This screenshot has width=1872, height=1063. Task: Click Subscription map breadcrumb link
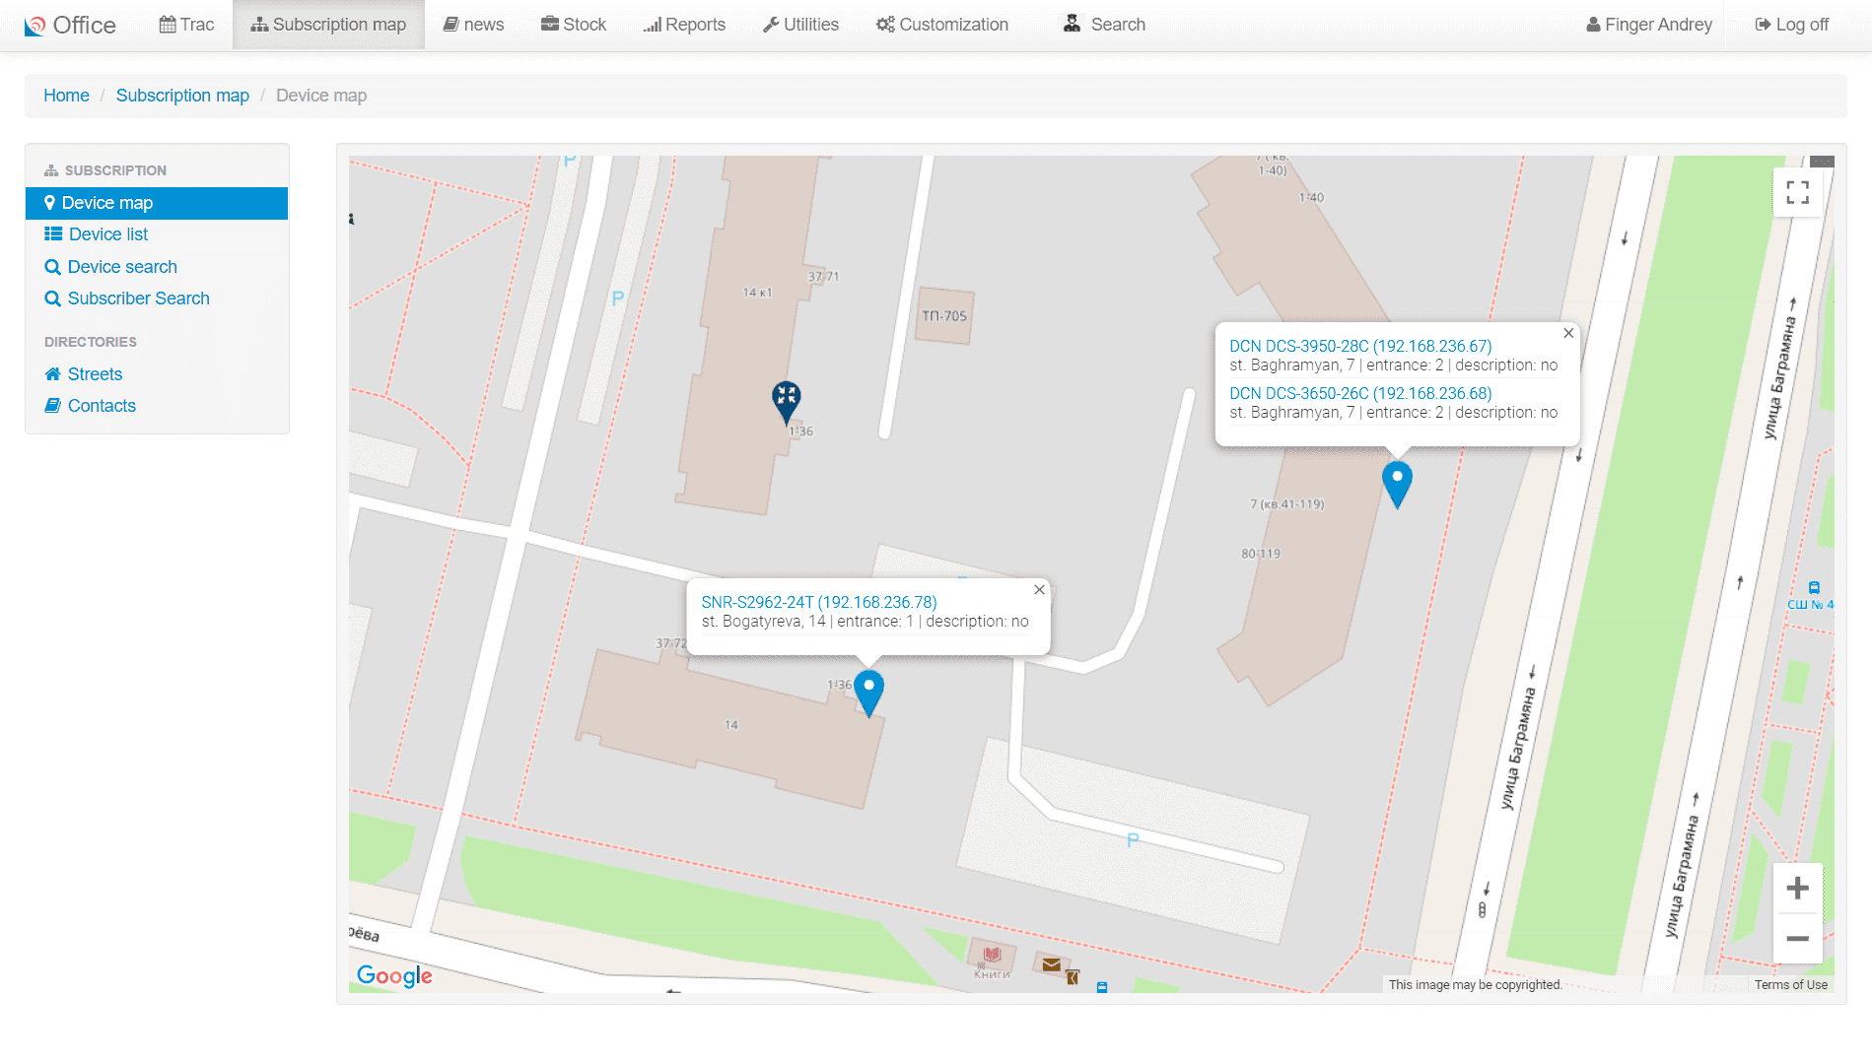pyautogui.click(x=182, y=96)
